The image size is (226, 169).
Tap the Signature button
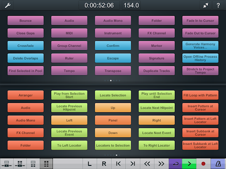[157, 58]
